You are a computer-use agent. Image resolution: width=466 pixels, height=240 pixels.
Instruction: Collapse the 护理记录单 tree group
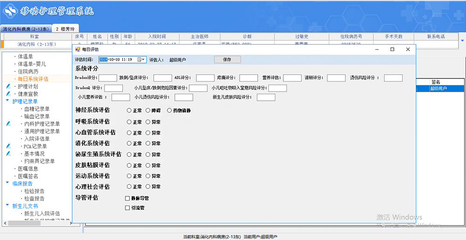(x=7, y=101)
